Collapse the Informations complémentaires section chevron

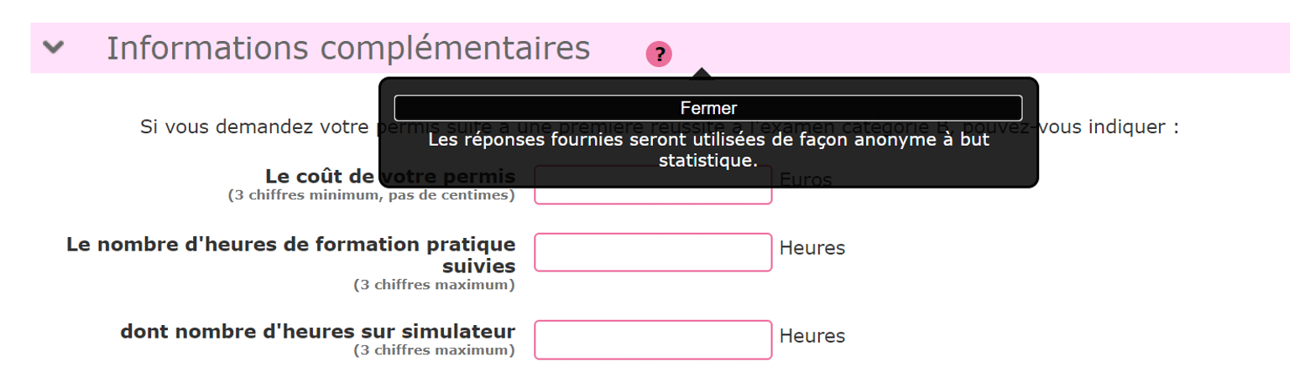54,48
